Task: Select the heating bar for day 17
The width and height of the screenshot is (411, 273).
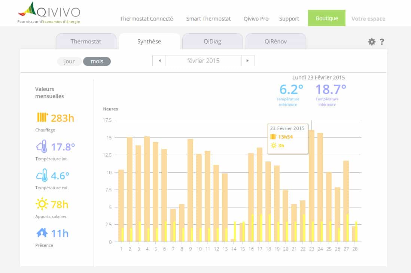Action: [259, 195]
